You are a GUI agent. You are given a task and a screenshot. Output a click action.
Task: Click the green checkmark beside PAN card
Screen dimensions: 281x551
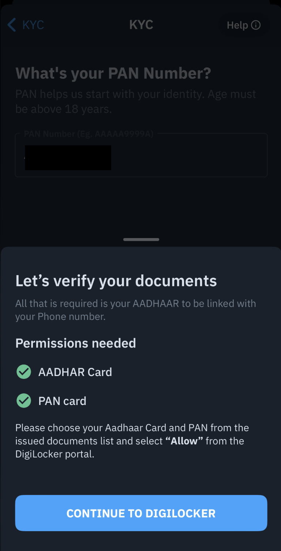pyautogui.click(x=24, y=401)
